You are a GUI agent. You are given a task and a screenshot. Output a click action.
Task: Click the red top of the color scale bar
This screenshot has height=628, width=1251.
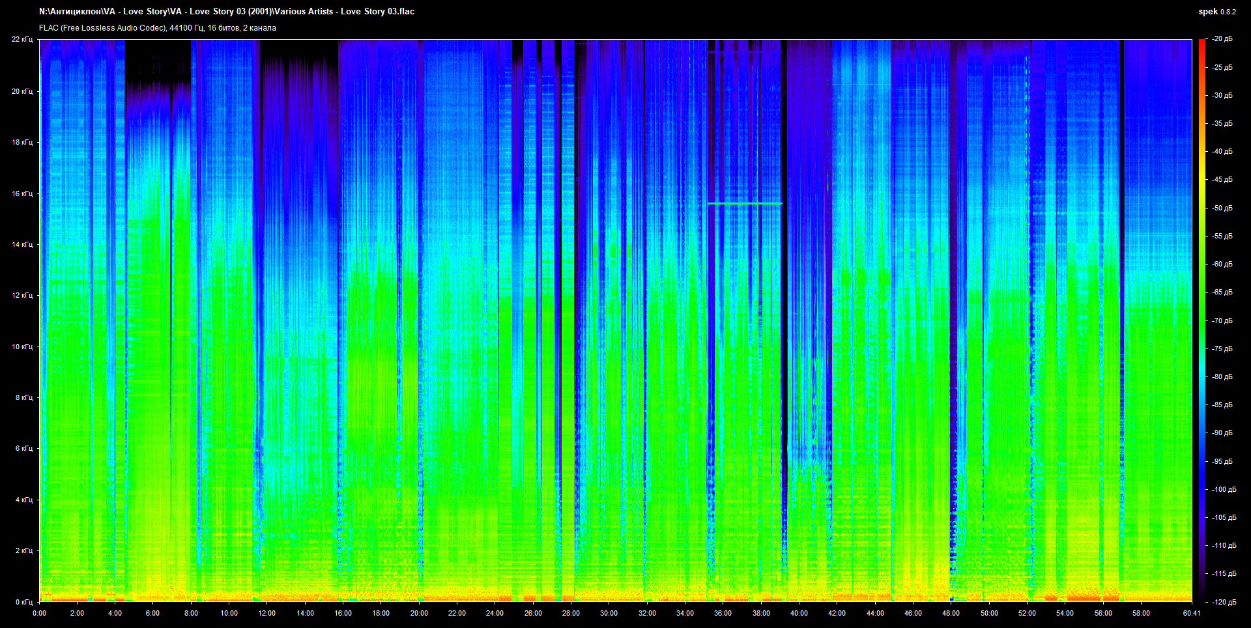point(1201,43)
